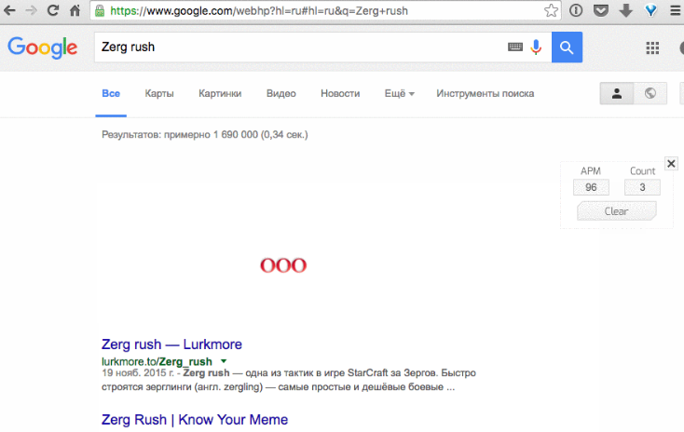This screenshot has width=684, height=432.
Task: Click the green padlock security icon
Action: coord(100,10)
